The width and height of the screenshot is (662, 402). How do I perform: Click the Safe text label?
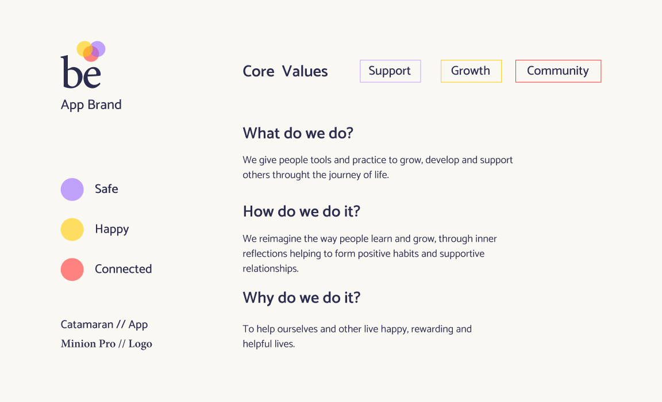coord(106,189)
